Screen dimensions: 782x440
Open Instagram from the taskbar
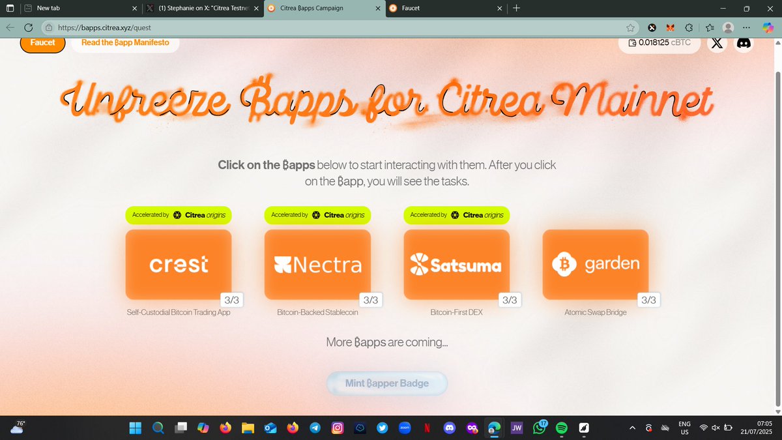pos(338,428)
